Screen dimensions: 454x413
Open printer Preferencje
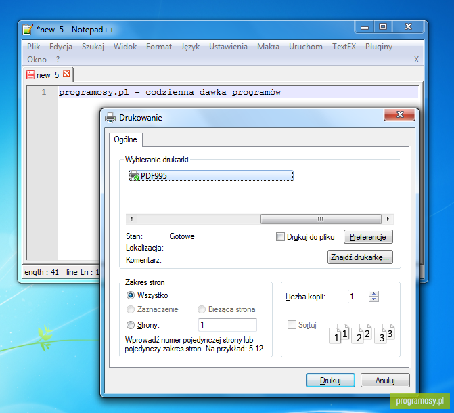(x=368, y=237)
